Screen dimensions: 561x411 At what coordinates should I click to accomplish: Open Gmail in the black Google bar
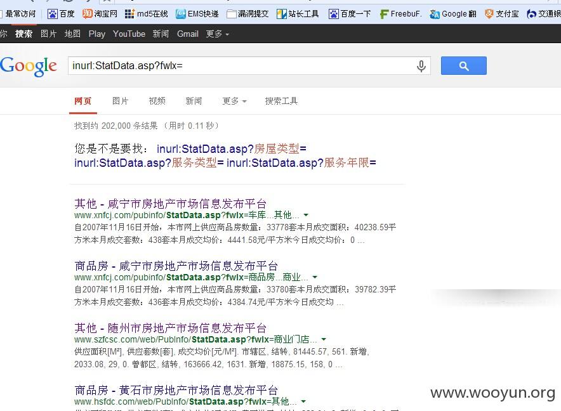coord(187,34)
